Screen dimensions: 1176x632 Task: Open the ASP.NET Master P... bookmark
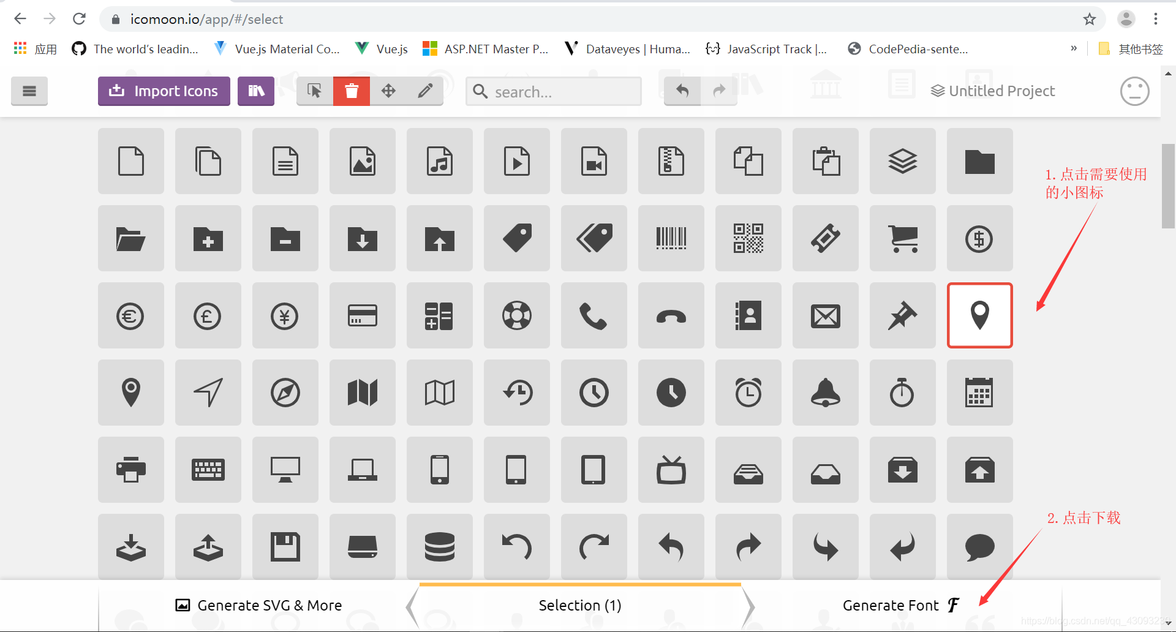coord(486,49)
